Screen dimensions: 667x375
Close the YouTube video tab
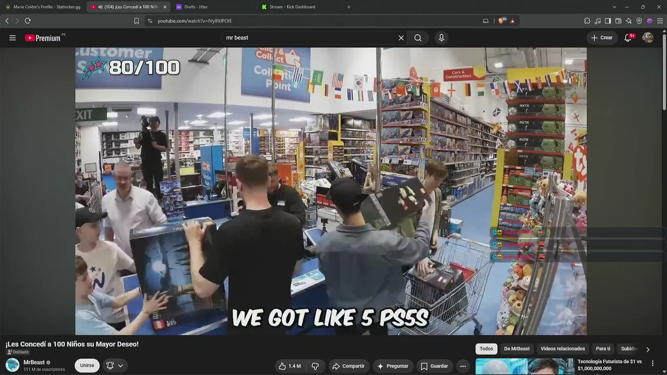(165, 7)
